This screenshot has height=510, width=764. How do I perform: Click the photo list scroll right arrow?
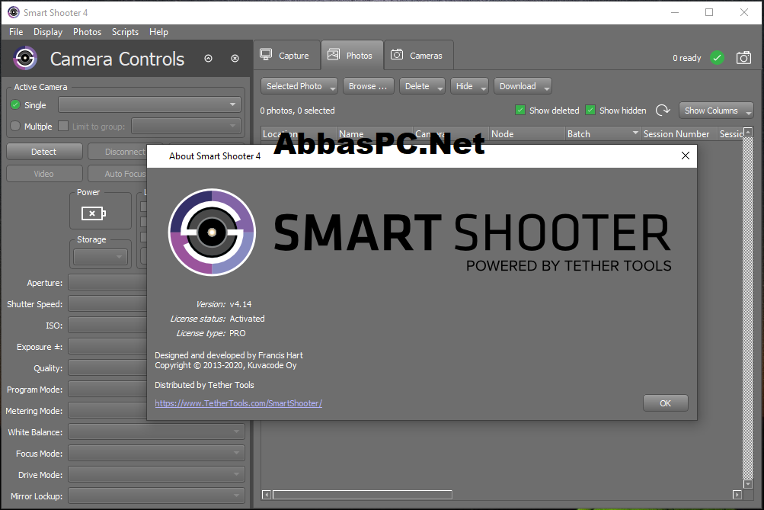737,495
